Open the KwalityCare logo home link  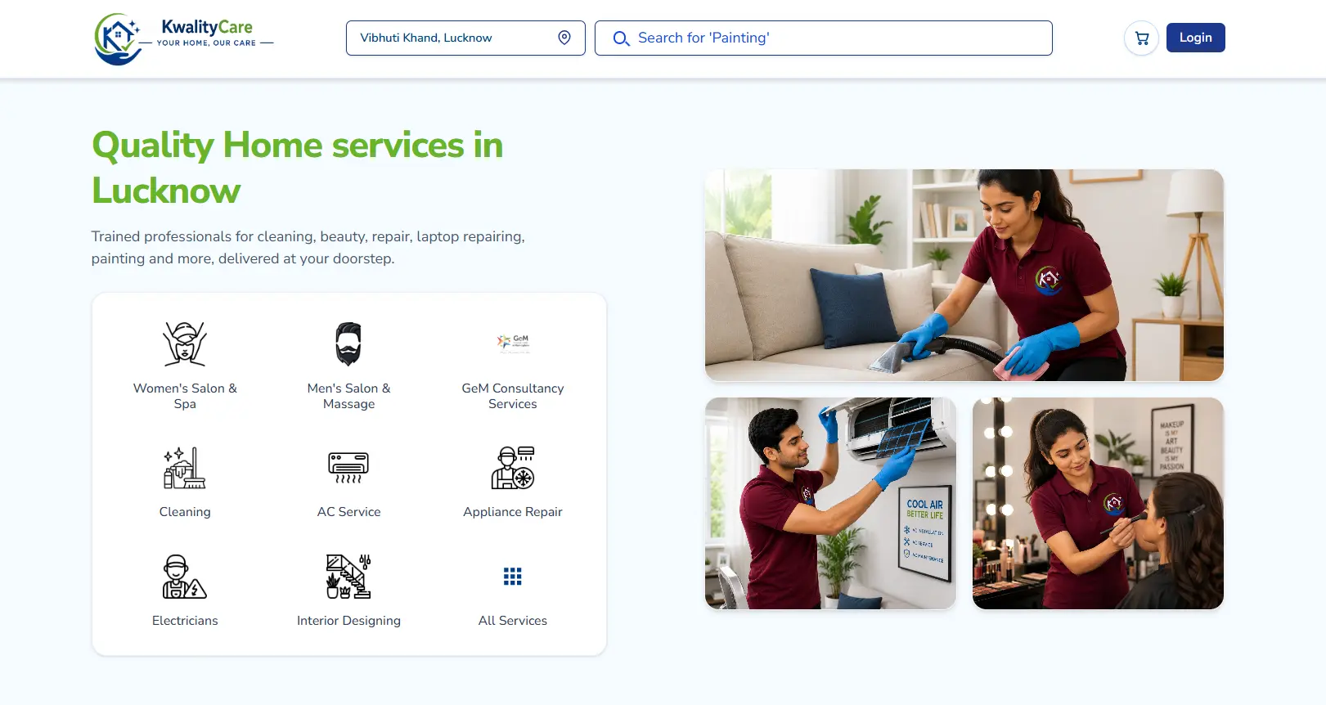pos(184,38)
